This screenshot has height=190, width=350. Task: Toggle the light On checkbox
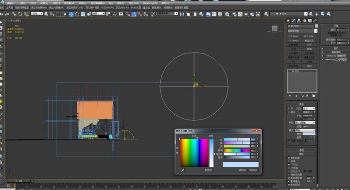[x=289, y=108]
